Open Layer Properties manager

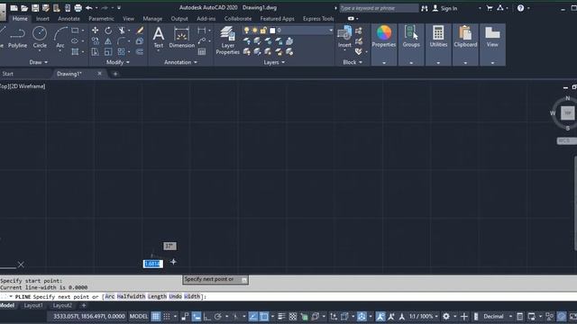pos(228,40)
